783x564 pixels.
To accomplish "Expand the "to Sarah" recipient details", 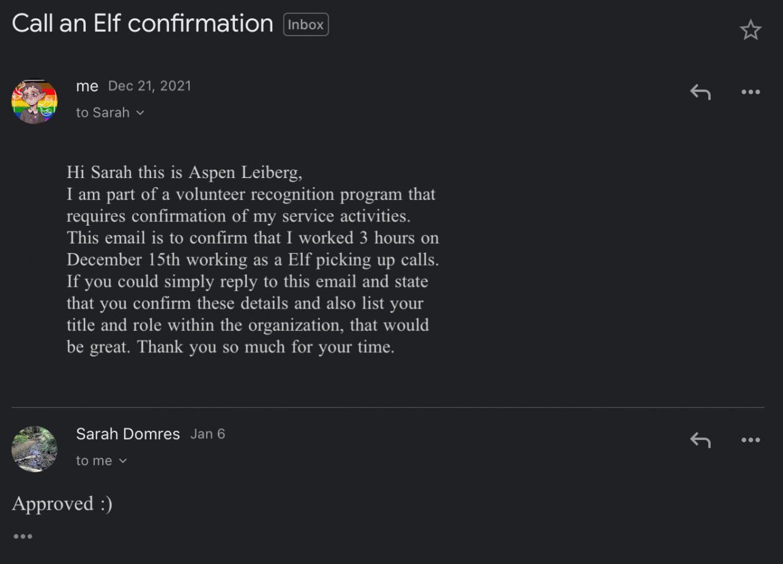I will pos(110,113).
